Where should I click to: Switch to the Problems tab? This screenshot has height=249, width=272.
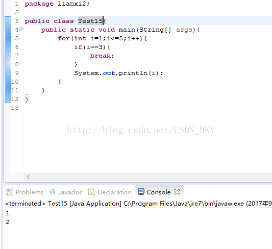pos(24,192)
